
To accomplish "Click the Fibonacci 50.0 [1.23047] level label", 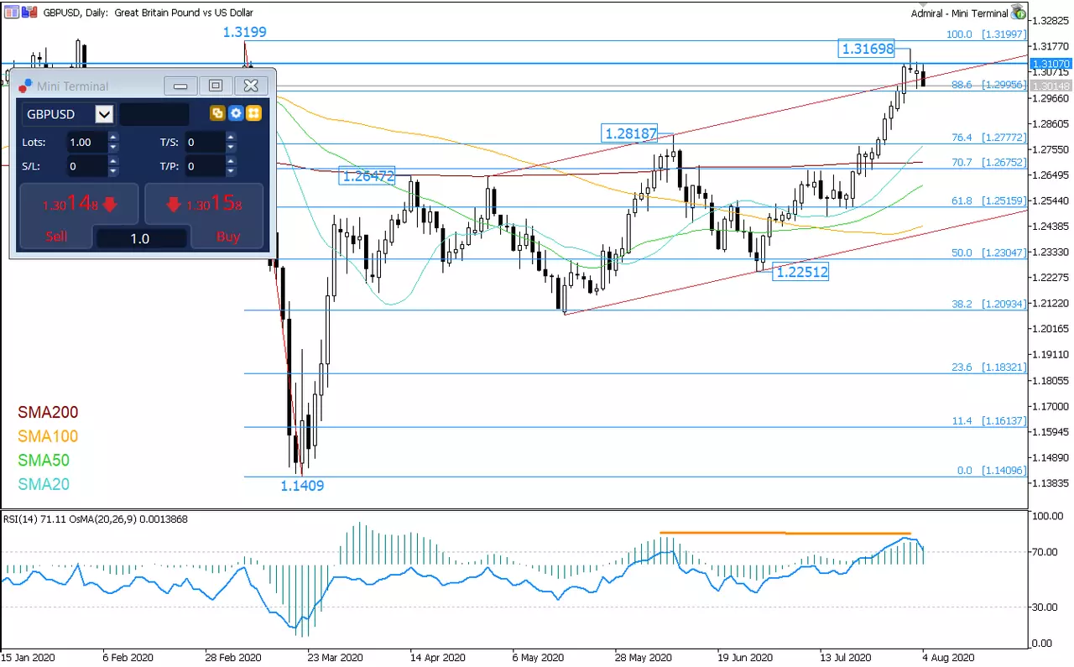I will (x=988, y=253).
